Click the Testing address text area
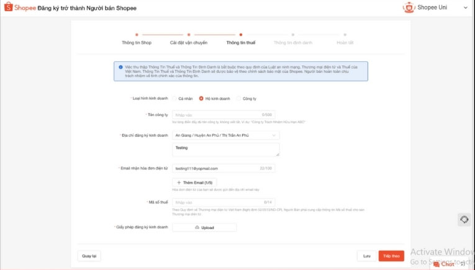This screenshot has height=270, width=475. (x=225, y=150)
